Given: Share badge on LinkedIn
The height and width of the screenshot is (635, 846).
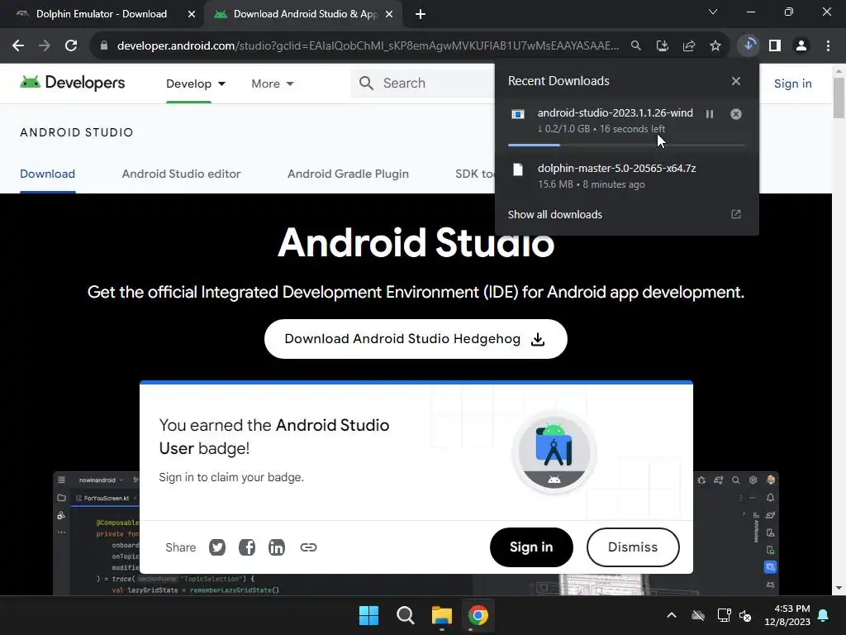Looking at the screenshot, I should coord(277,547).
